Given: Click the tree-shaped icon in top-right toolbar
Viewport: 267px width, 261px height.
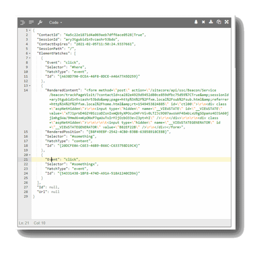Looking at the screenshot, I should (196, 22).
